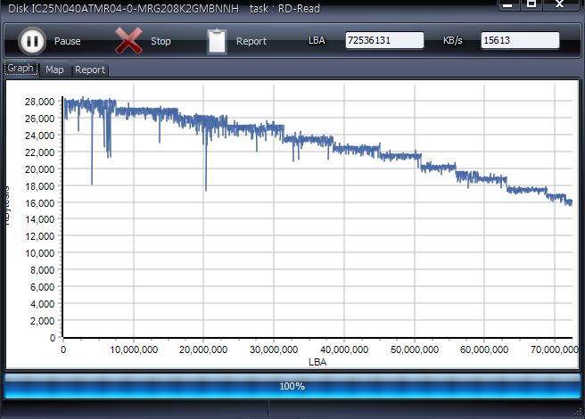585x419 pixels.
Task: Click the 6,000 y-axis label
Action: point(43,287)
